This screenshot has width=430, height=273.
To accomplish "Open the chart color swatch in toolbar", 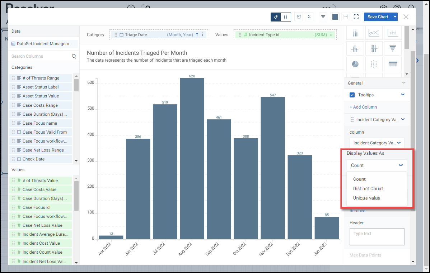I will (335, 17).
